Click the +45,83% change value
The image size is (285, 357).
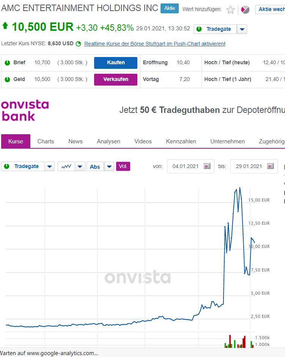click(x=117, y=28)
